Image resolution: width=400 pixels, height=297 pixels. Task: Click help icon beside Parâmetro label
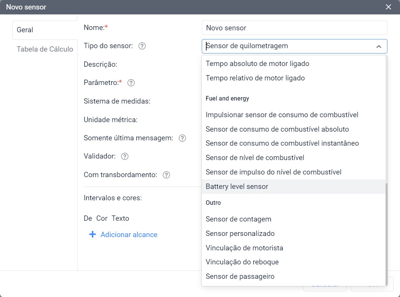coord(131,83)
